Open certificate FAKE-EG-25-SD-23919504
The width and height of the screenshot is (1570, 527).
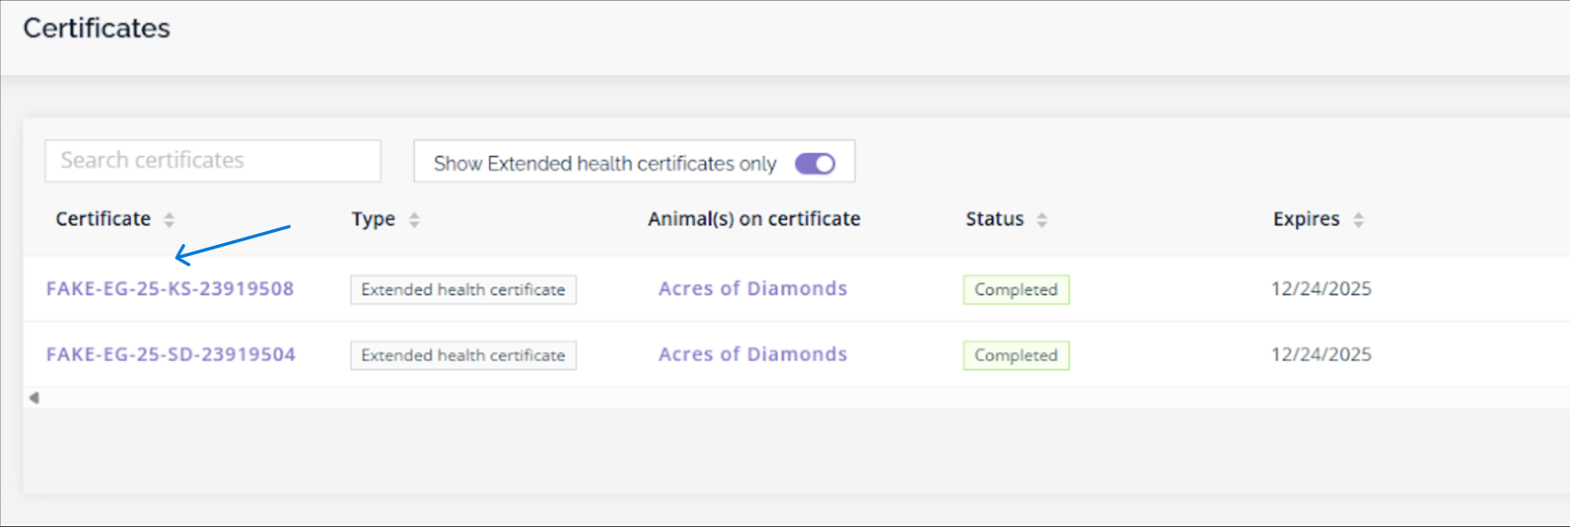tap(171, 354)
